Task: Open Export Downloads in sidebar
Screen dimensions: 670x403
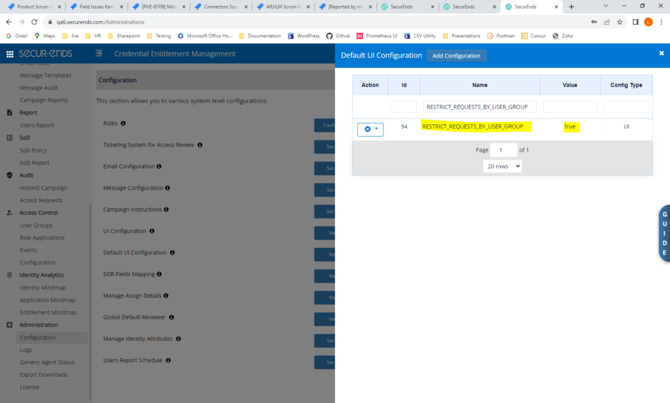Action: pyautogui.click(x=44, y=374)
